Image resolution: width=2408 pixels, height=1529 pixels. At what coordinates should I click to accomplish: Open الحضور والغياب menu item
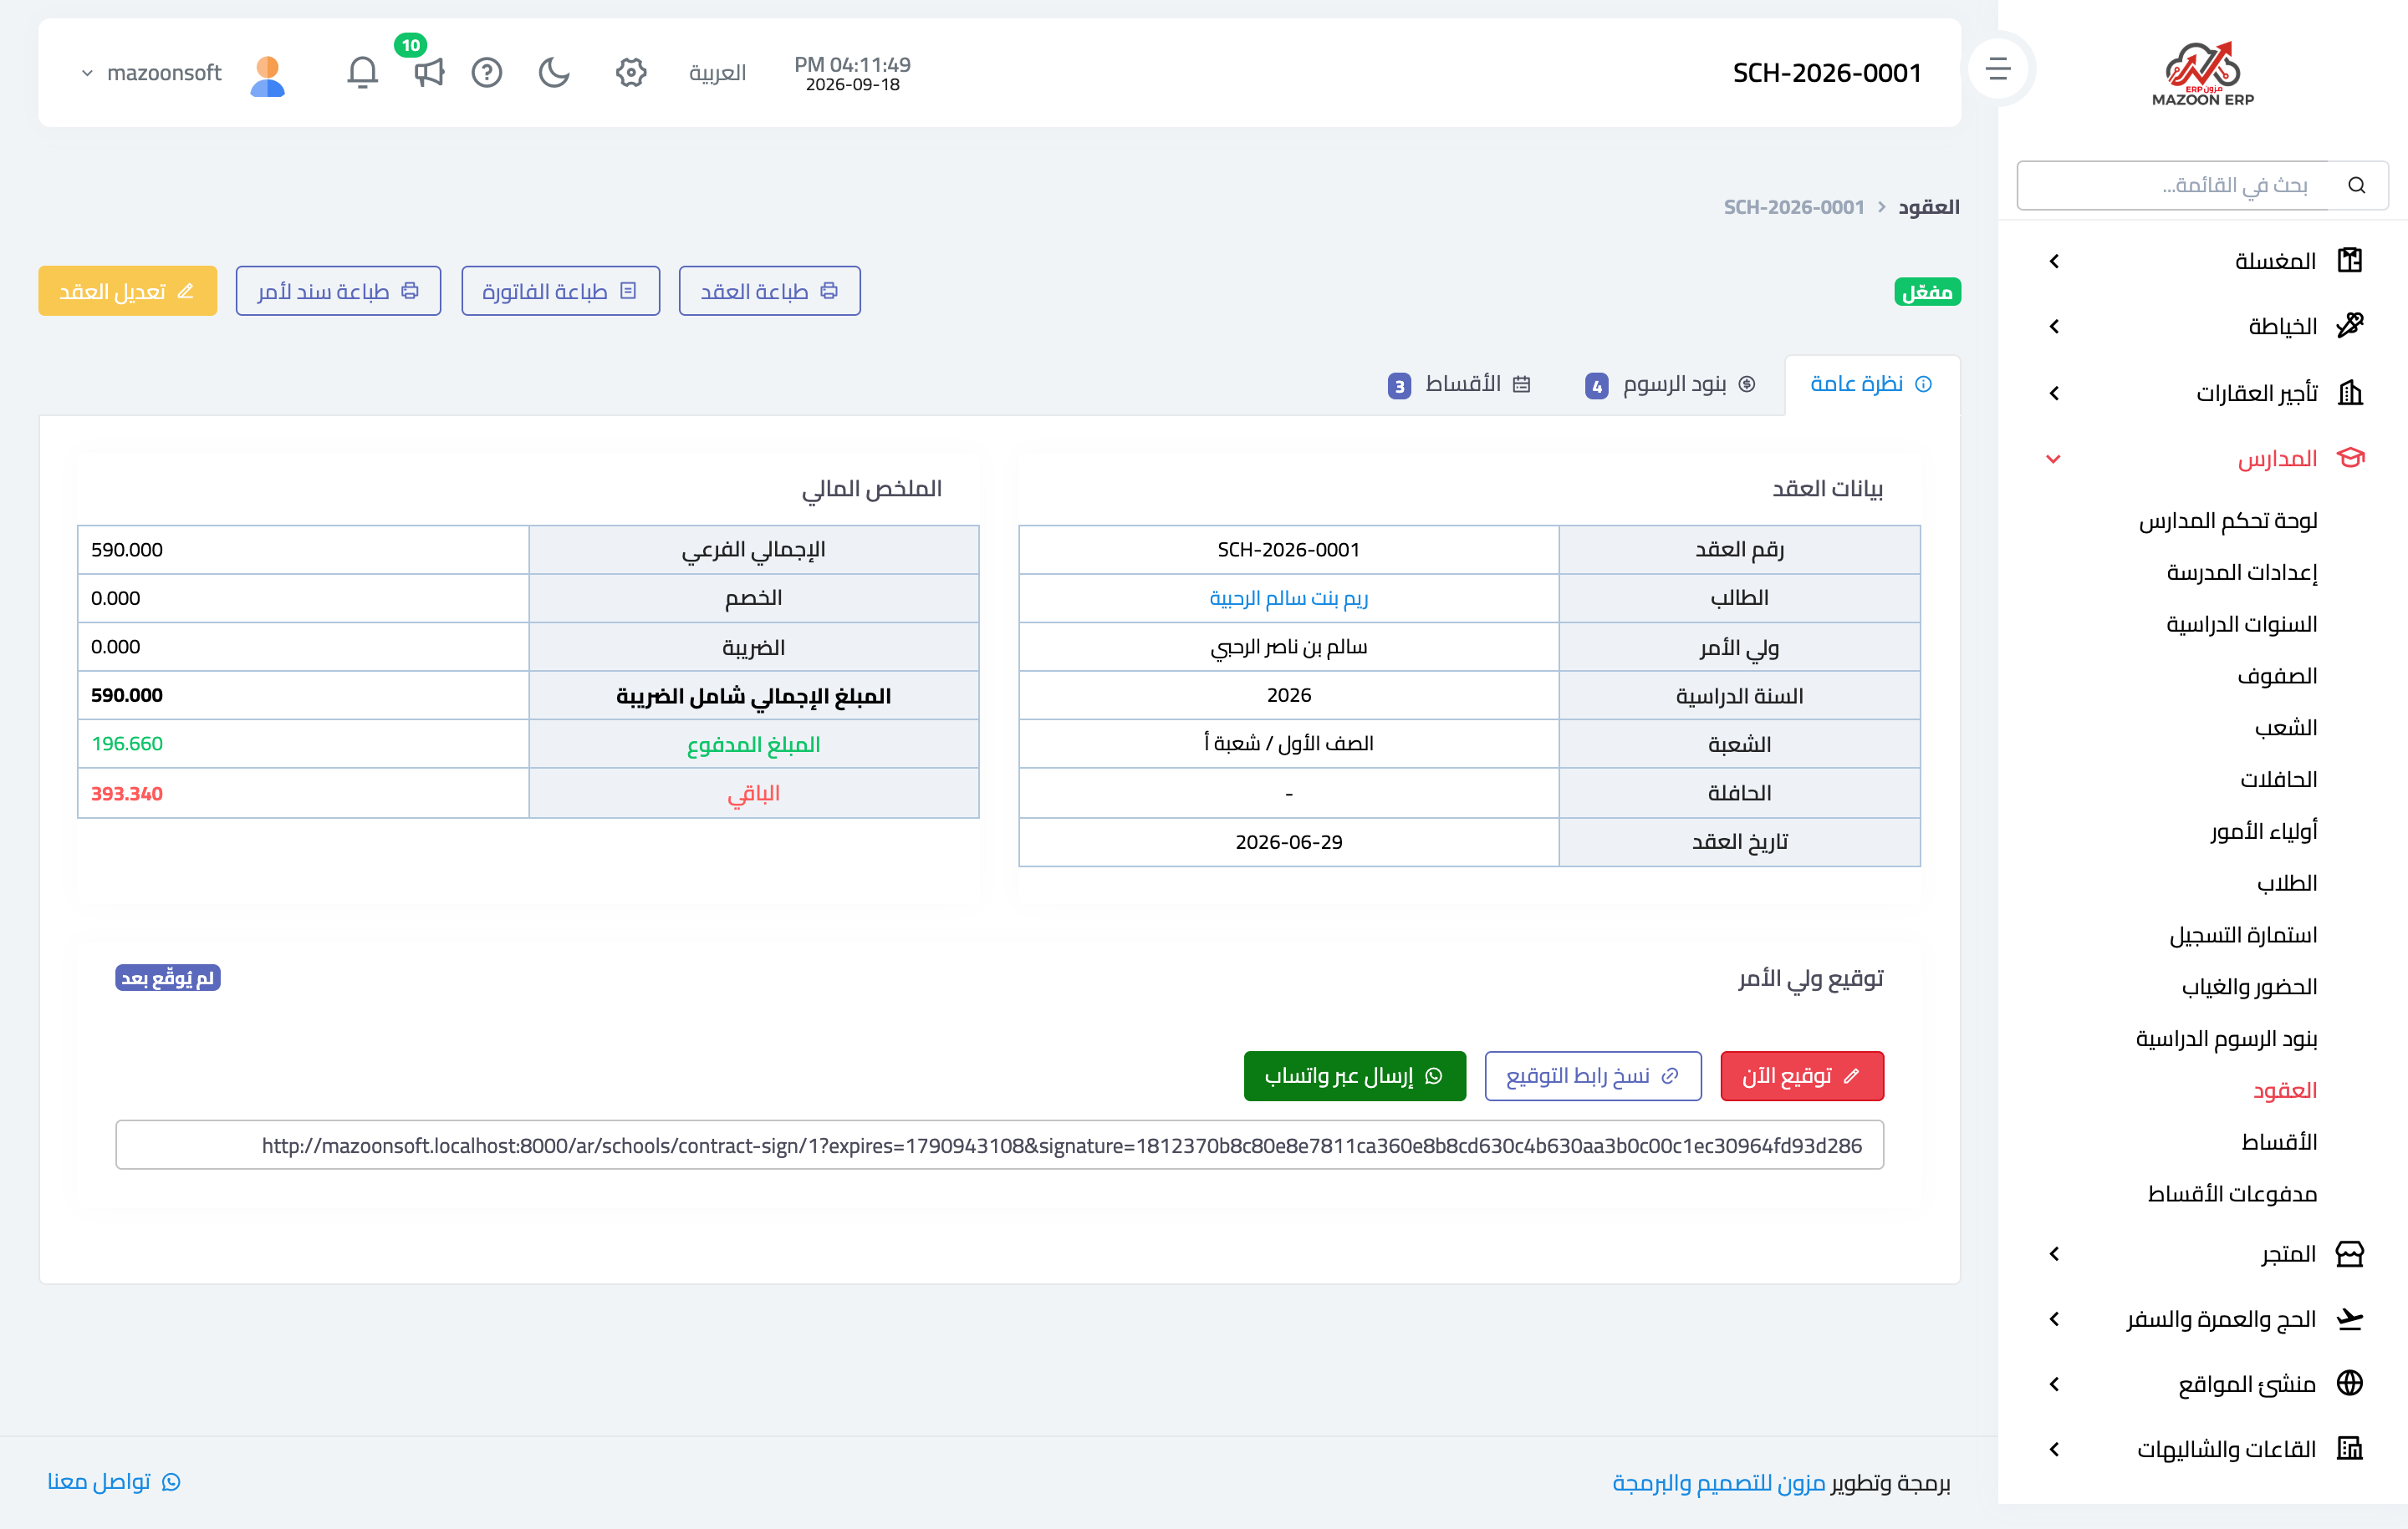tap(2249, 987)
